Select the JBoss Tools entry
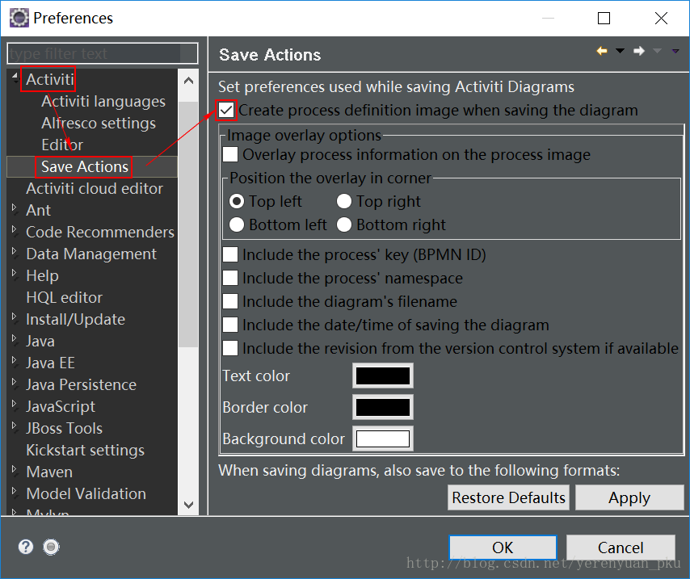This screenshot has width=690, height=579. 65,428
